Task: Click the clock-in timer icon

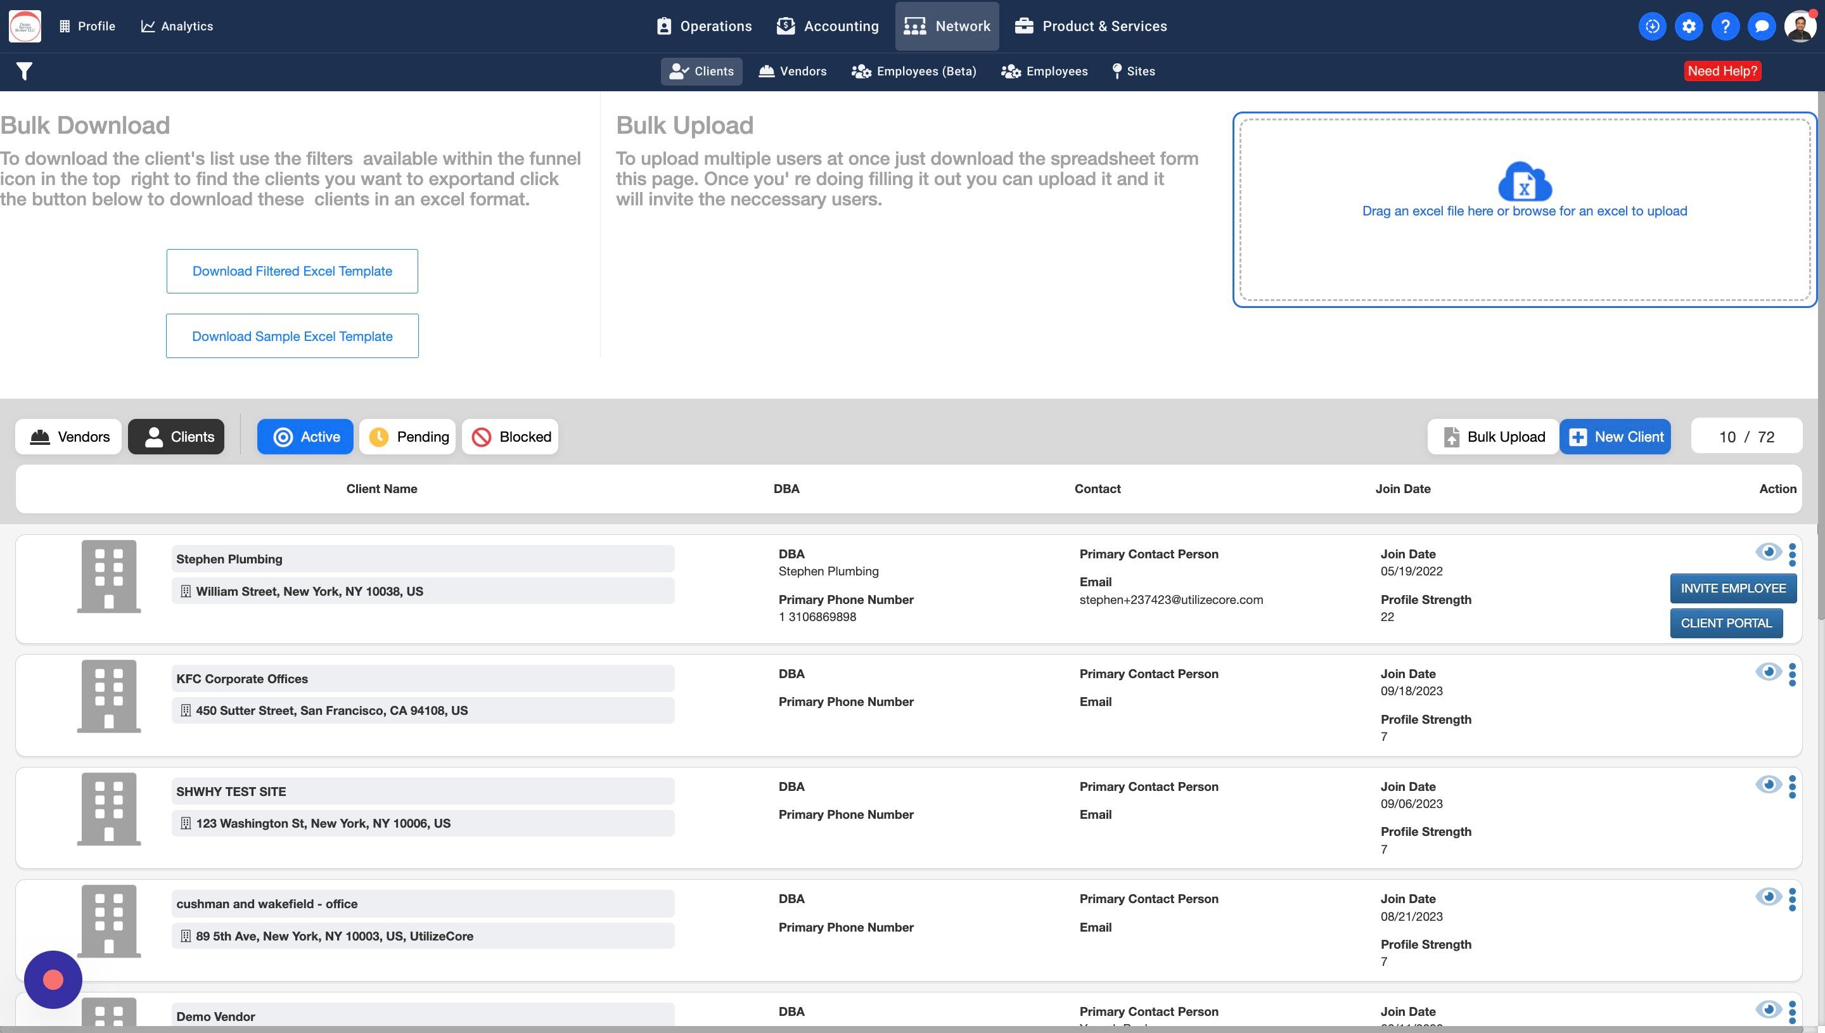Action: tap(1652, 26)
